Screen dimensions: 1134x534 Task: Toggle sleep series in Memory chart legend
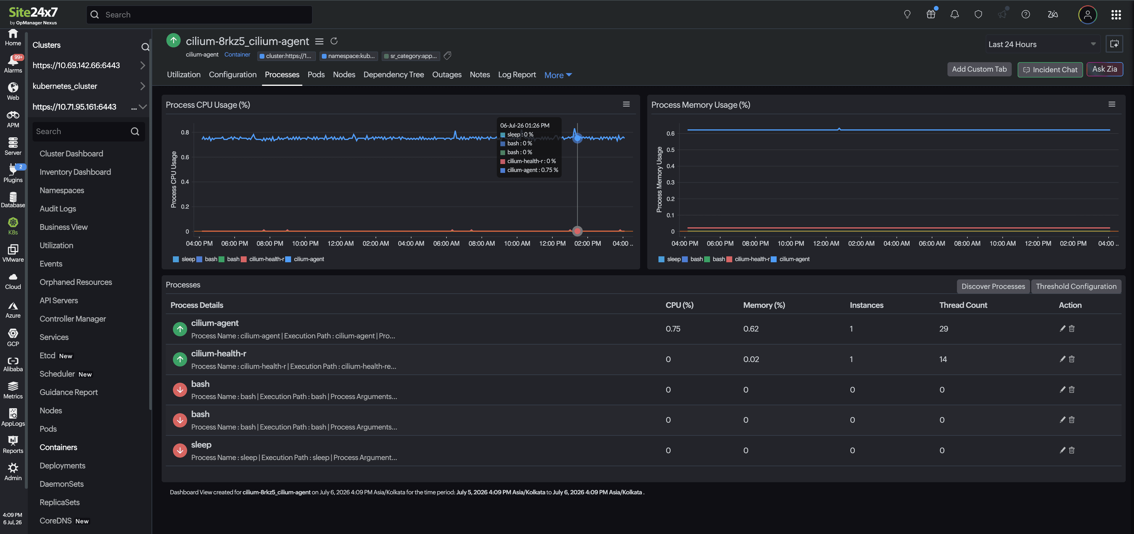point(669,259)
